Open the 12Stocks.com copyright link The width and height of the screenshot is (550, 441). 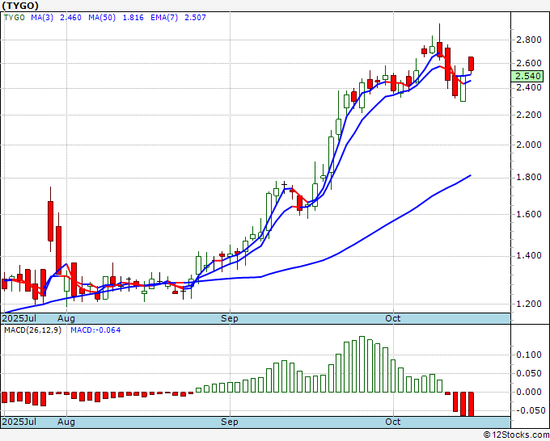click(x=516, y=435)
